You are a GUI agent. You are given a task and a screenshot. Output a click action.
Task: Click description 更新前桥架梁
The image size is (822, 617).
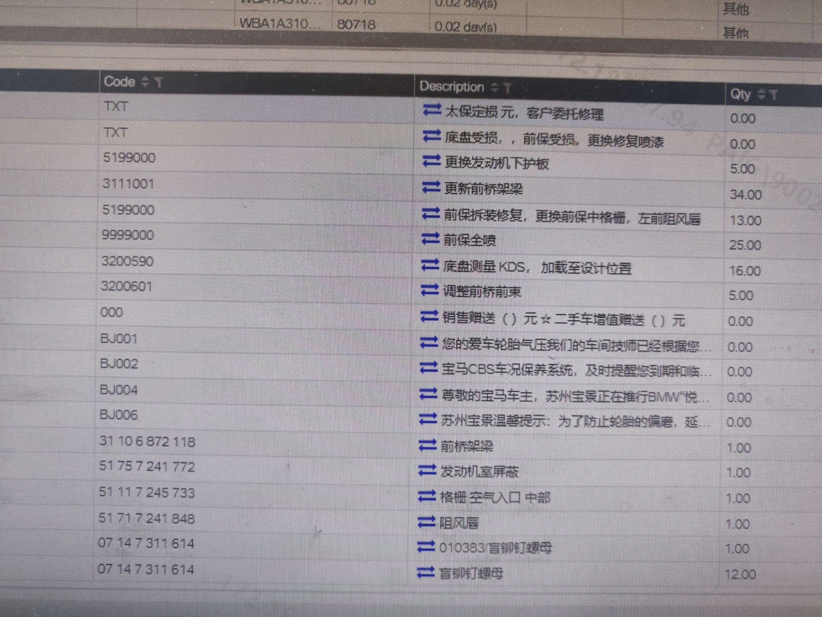[x=484, y=188]
